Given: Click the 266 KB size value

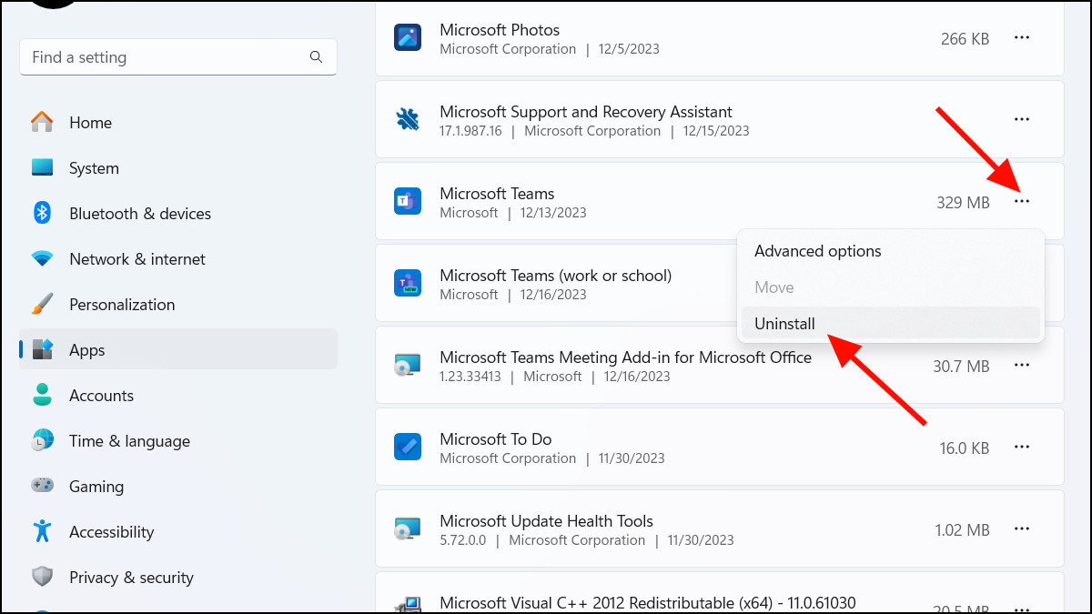Looking at the screenshot, I should 965,38.
